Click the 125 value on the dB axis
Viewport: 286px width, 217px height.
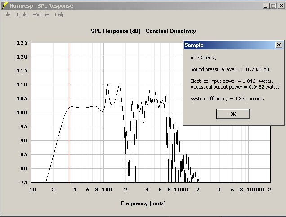[22, 43]
